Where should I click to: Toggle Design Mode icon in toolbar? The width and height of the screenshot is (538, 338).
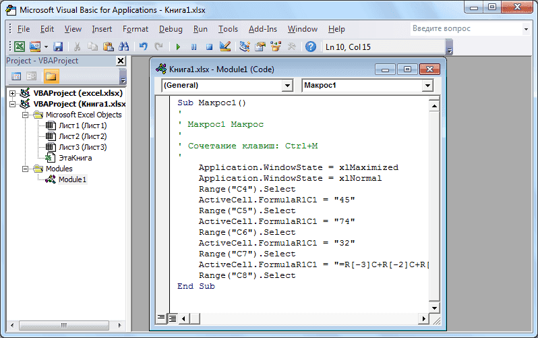pos(225,47)
